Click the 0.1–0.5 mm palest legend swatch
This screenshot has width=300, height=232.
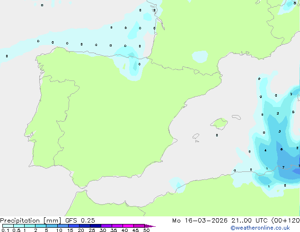coord(8,226)
